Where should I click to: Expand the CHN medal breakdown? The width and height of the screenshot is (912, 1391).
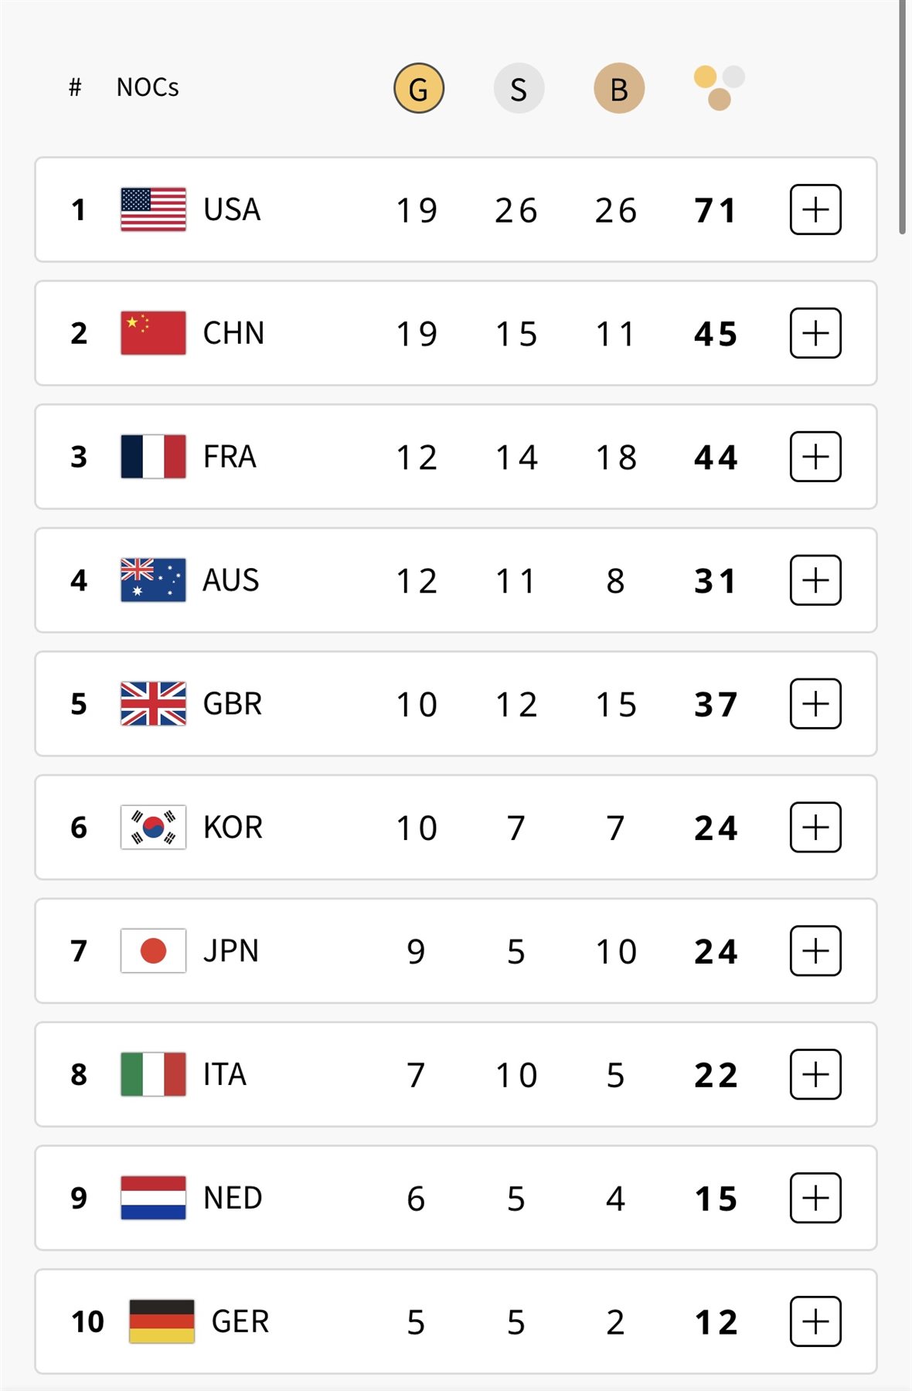(815, 333)
